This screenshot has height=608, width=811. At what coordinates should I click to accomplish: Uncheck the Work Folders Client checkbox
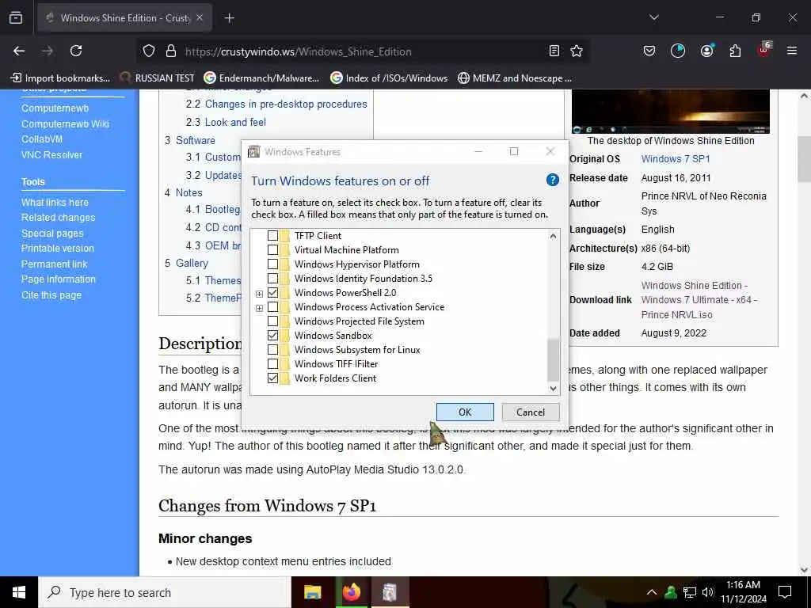(x=272, y=378)
